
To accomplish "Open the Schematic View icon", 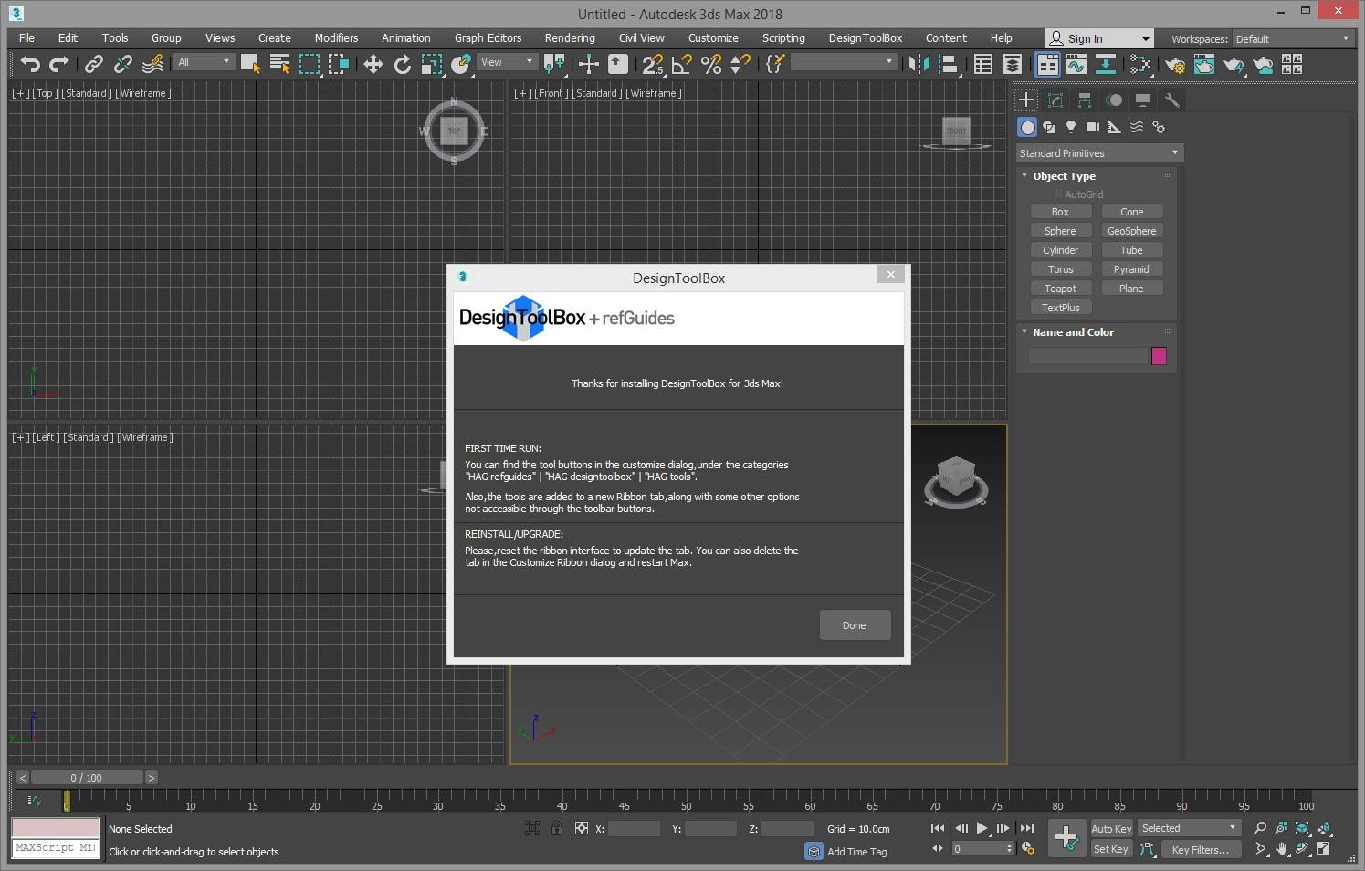I will pyautogui.click(x=1106, y=64).
